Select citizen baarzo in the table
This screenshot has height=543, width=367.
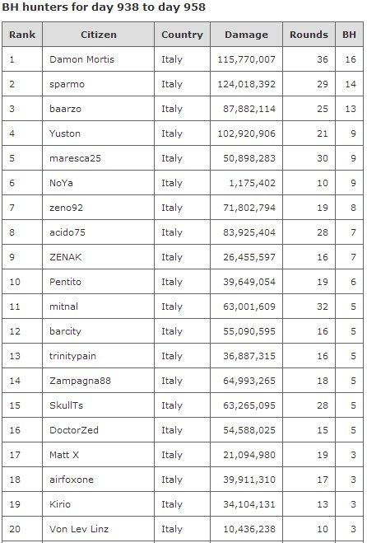pyautogui.click(x=65, y=109)
